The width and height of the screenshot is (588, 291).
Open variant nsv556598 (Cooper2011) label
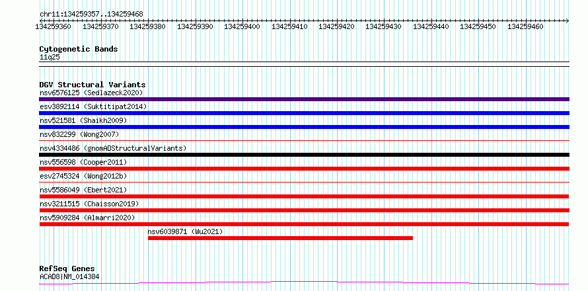pos(83,162)
